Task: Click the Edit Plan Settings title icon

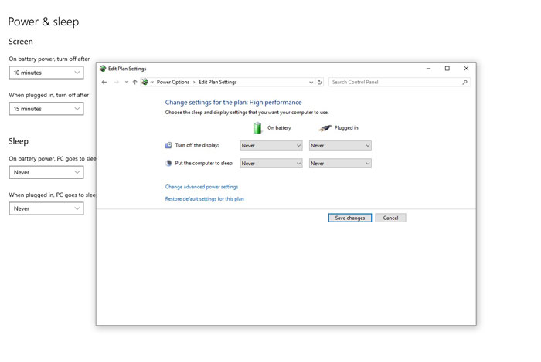Action: point(103,68)
